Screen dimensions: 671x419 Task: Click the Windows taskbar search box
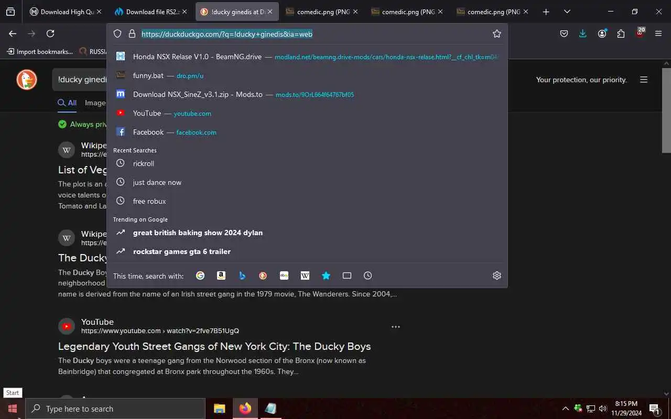click(115, 409)
